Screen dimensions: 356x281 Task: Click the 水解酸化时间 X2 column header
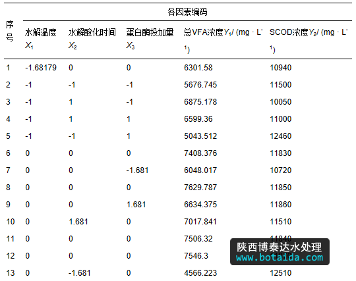[x=92, y=39]
